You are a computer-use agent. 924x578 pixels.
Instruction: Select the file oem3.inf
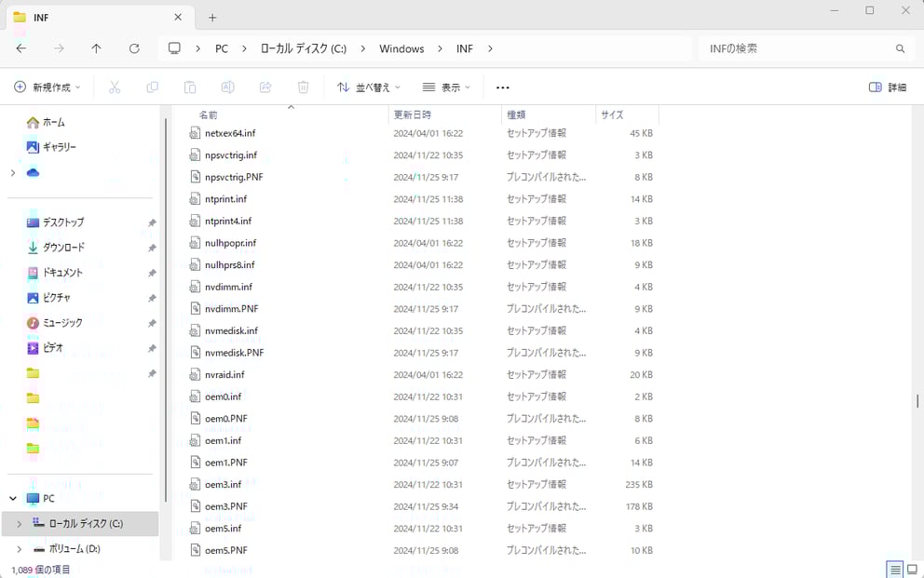(223, 485)
